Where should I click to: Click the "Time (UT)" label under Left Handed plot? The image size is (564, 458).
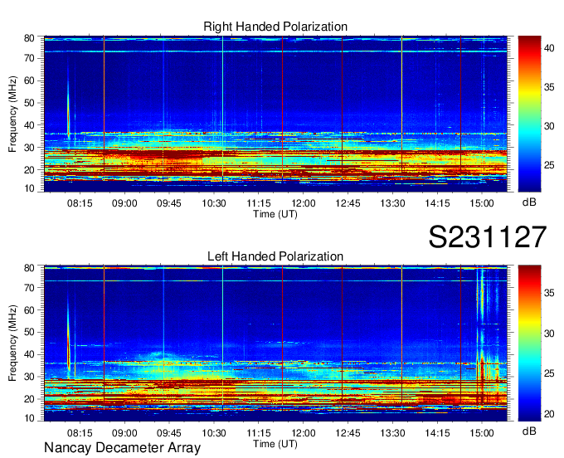[275, 444]
